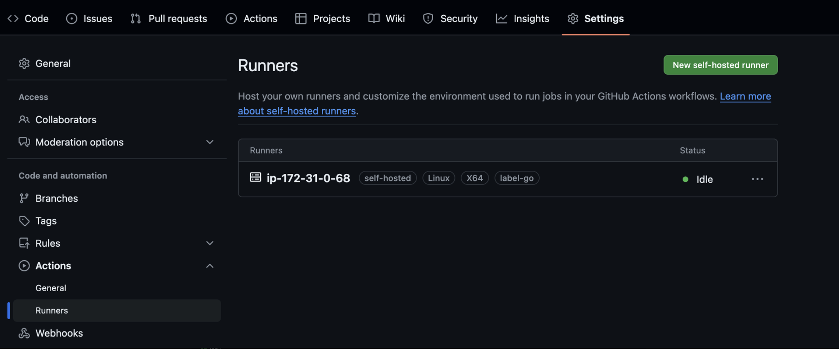
Task: Click the Linux label tag
Action: point(438,178)
